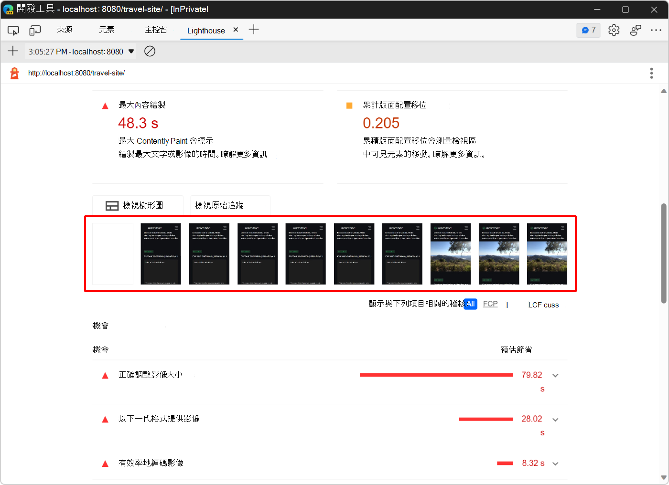Click the 檢視原始追蹤 button

point(230,205)
